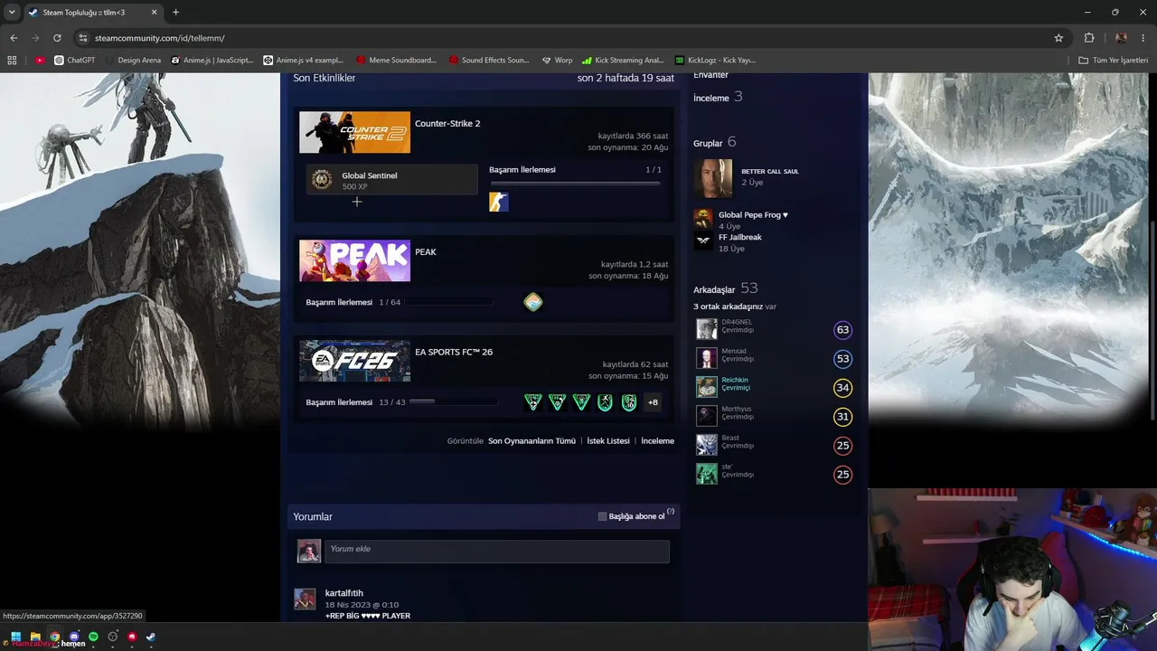Viewport: 1157px width, 651px height.
Task: Open the Arkadaşlar friends list link
Action: (714, 289)
